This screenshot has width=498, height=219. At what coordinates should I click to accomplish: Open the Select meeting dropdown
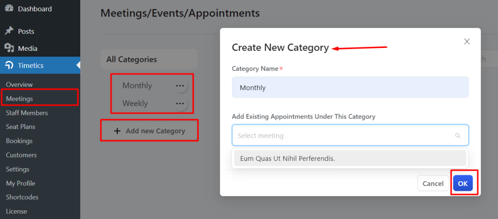pyautogui.click(x=350, y=135)
